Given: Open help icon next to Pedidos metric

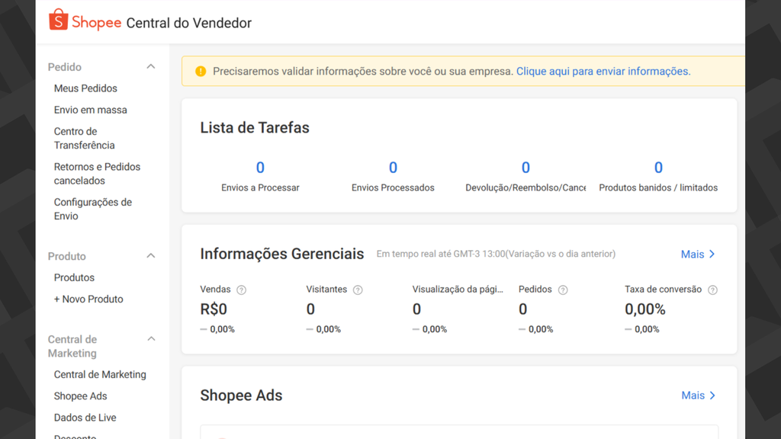Looking at the screenshot, I should pos(563,290).
